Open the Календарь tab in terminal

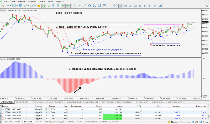60,122
